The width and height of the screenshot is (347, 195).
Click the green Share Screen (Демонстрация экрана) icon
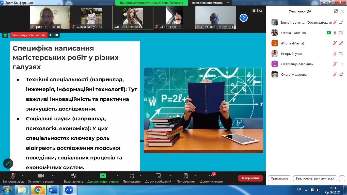(103, 176)
